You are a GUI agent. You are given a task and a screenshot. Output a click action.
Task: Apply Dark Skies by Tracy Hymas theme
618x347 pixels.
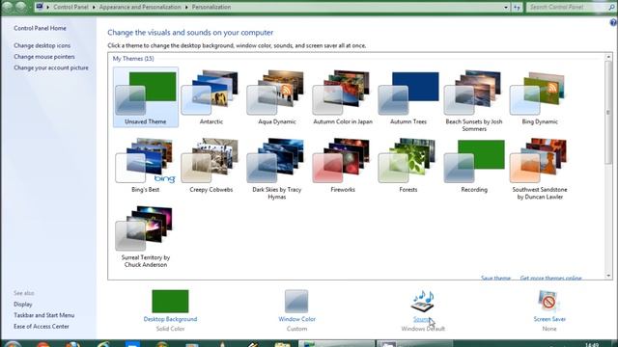tap(277, 169)
